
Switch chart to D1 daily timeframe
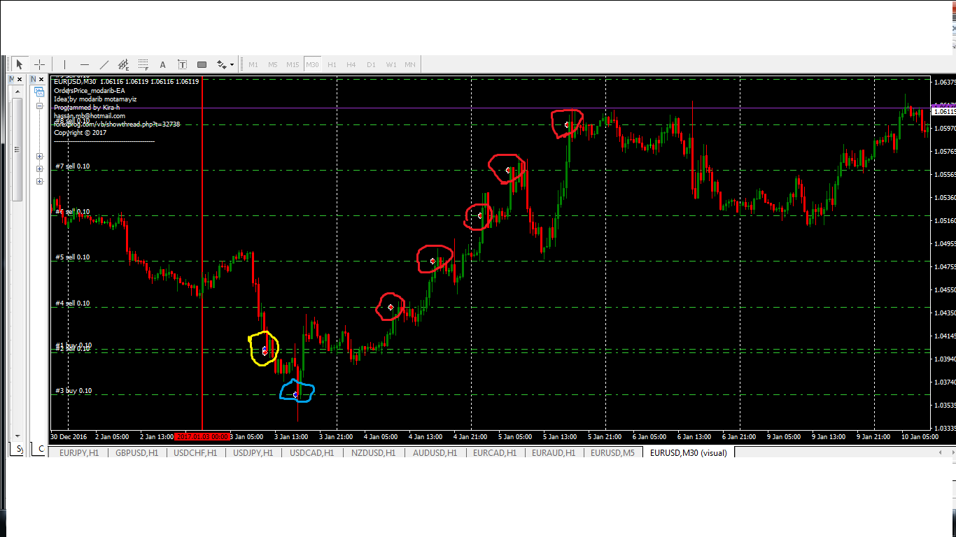[371, 64]
